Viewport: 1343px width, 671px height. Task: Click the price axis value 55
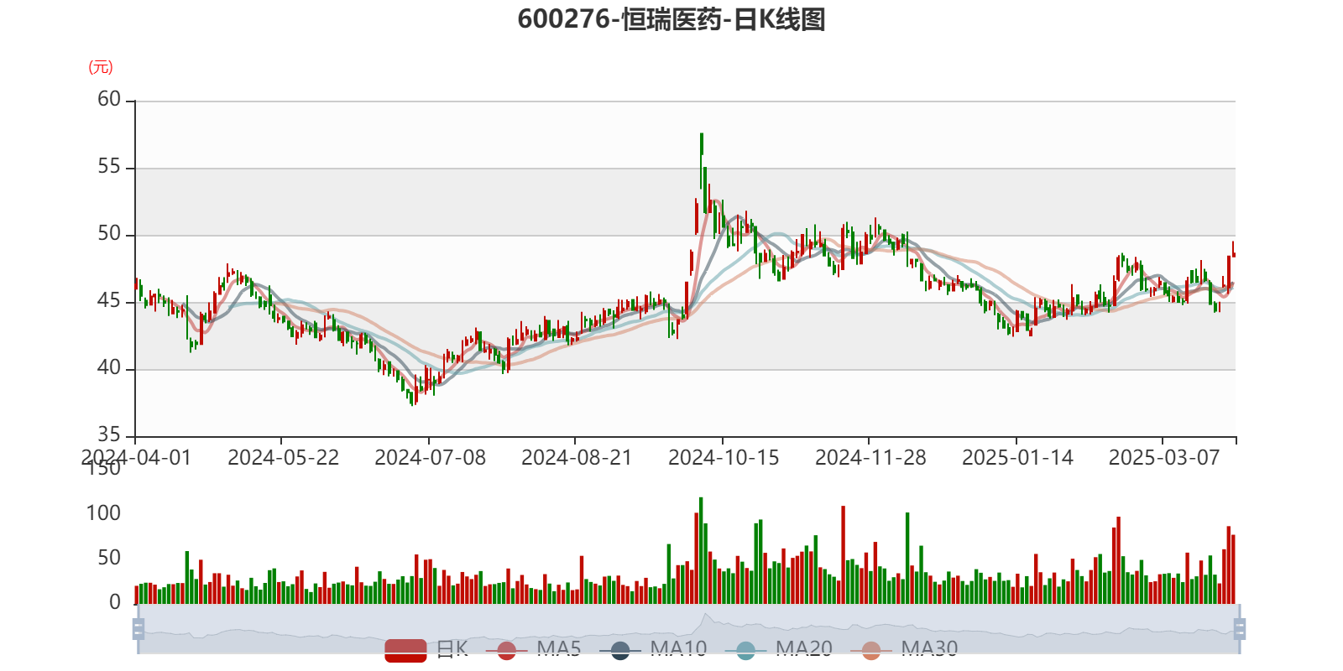109,167
